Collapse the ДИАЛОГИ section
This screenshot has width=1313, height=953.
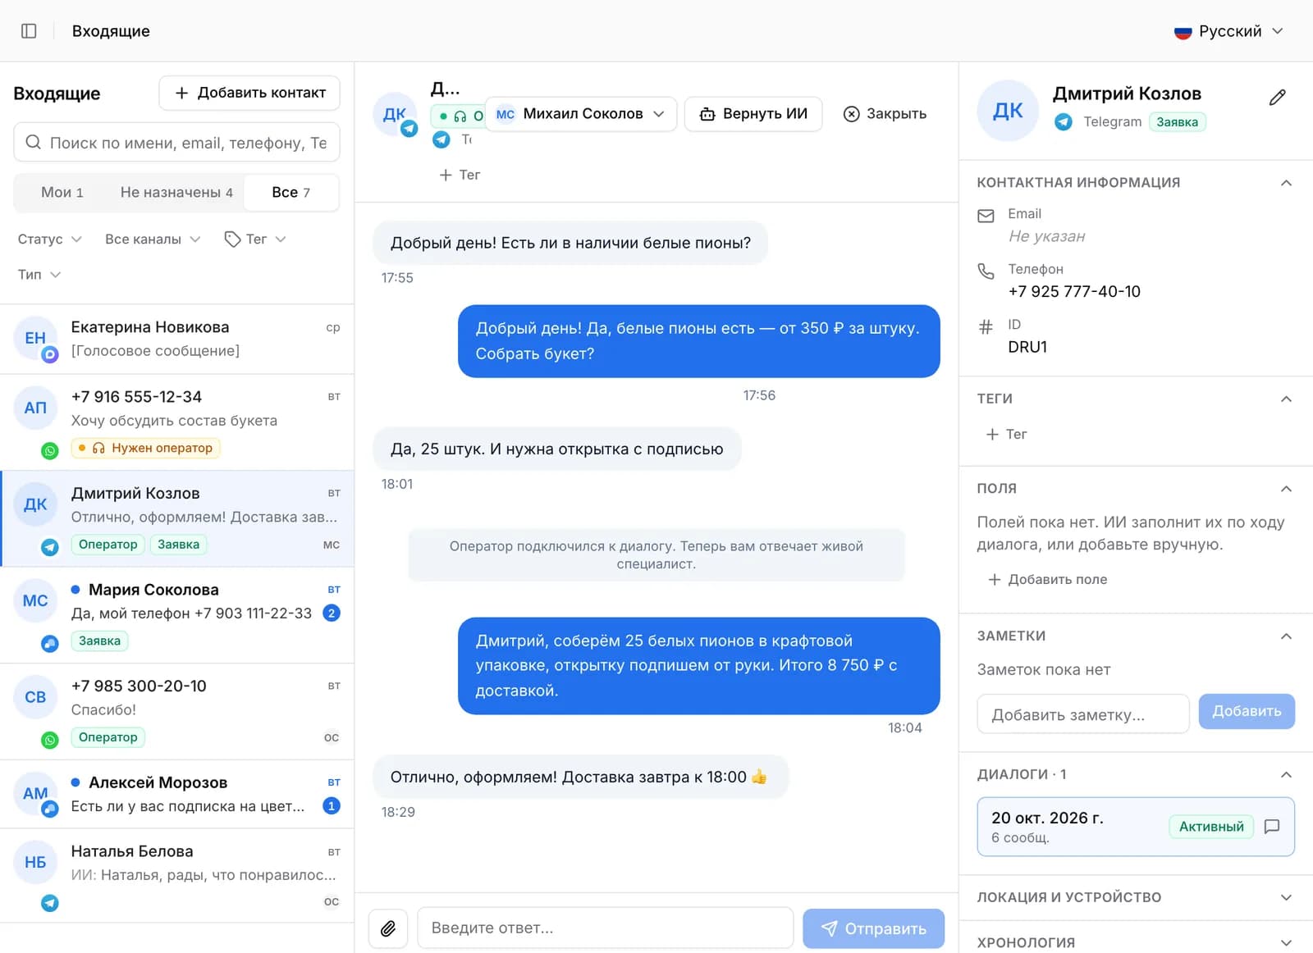click(1286, 775)
